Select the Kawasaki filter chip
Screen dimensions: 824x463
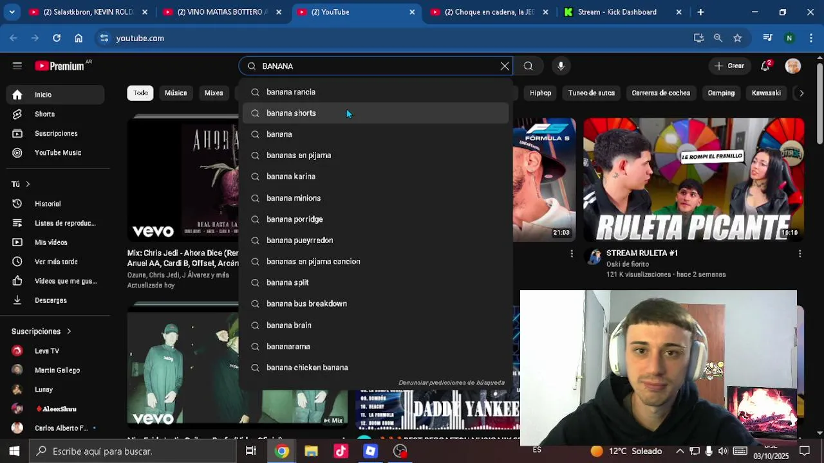click(x=766, y=93)
